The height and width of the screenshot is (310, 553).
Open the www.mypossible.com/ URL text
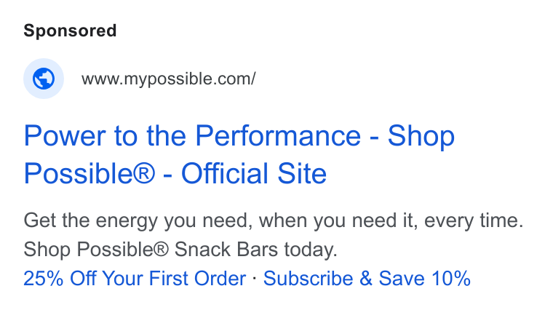point(169,79)
